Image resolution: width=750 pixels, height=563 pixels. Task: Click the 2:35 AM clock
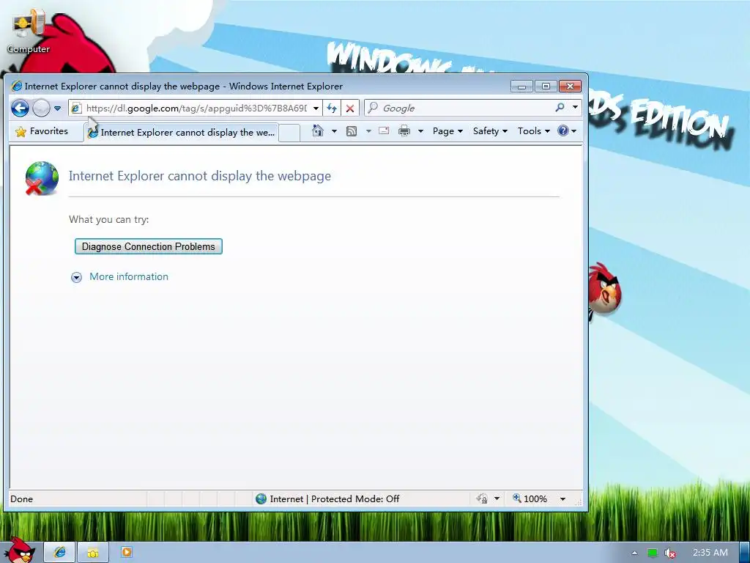710,553
